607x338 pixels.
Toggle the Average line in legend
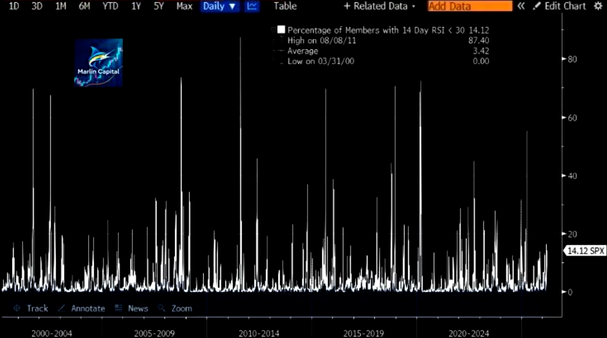[x=281, y=51]
